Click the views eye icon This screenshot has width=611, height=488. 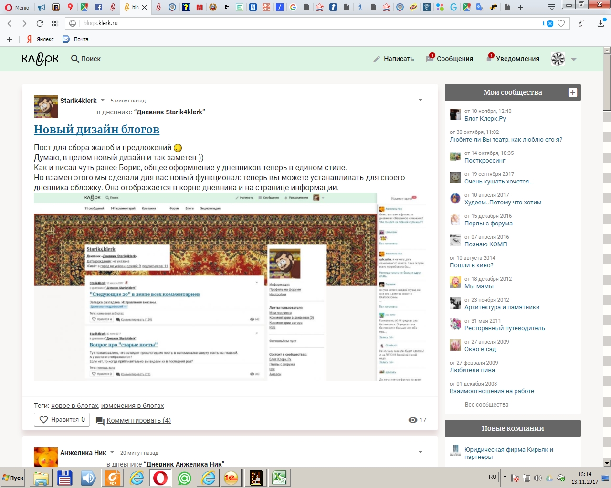pos(413,420)
